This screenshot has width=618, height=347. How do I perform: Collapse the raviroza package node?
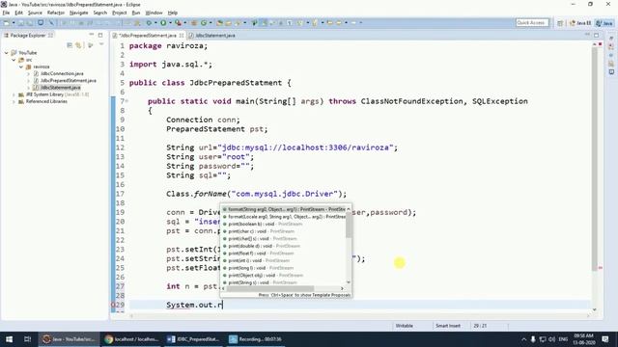(x=21, y=67)
